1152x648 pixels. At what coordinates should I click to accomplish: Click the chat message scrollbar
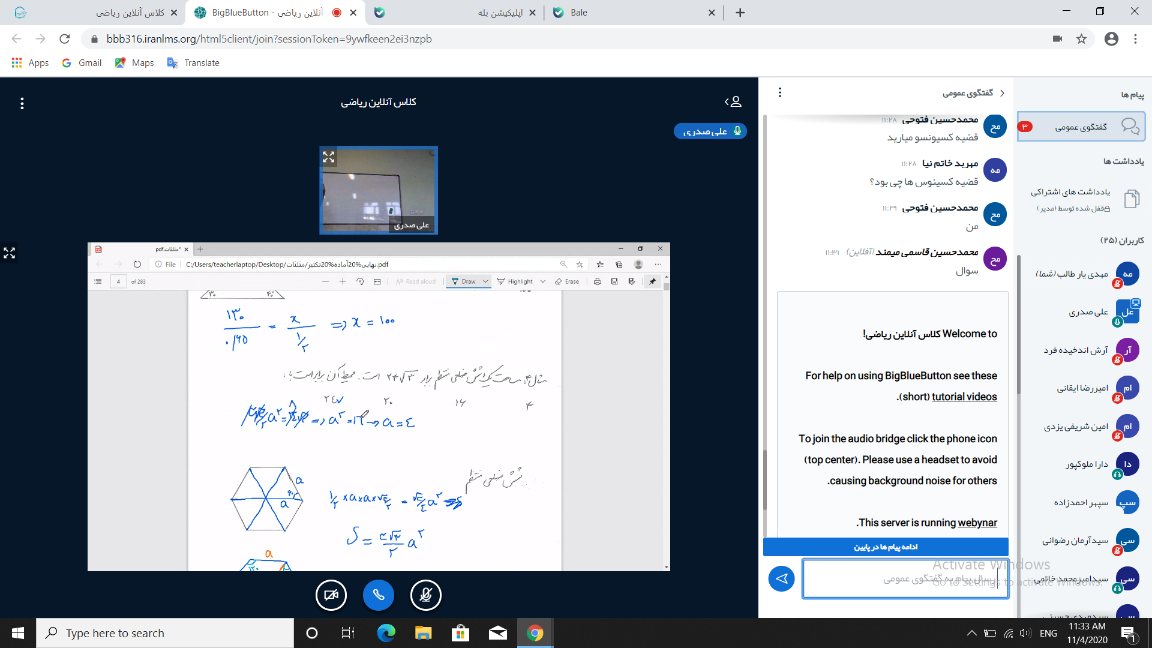(x=765, y=480)
